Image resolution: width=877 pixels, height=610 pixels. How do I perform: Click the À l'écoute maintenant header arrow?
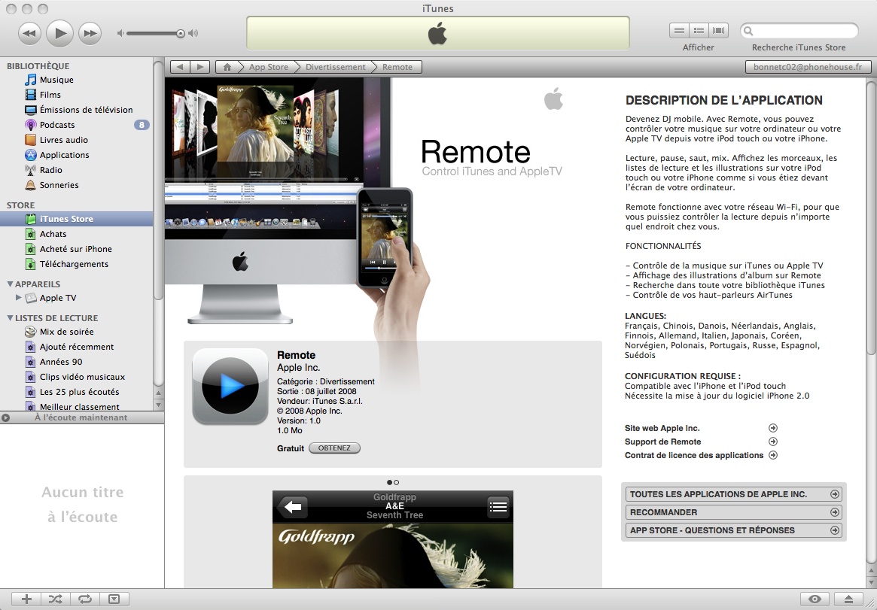[5, 417]
